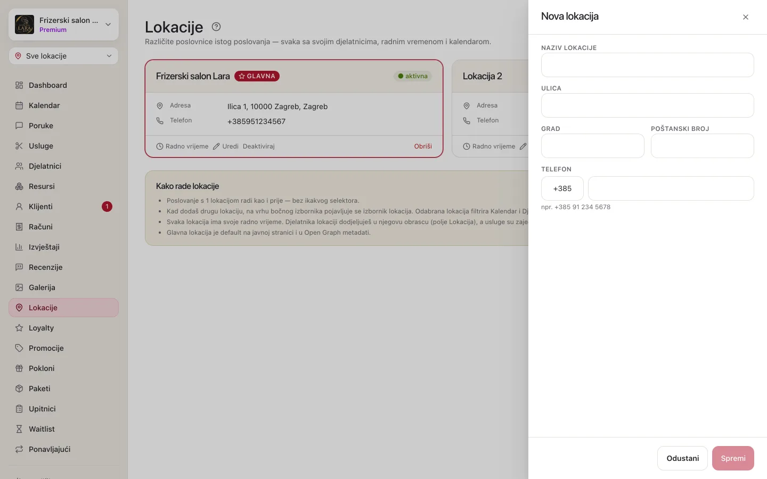The image size is (767, 479).
Task: Close the Nova lokacija panel
Action: click(746, 17)
